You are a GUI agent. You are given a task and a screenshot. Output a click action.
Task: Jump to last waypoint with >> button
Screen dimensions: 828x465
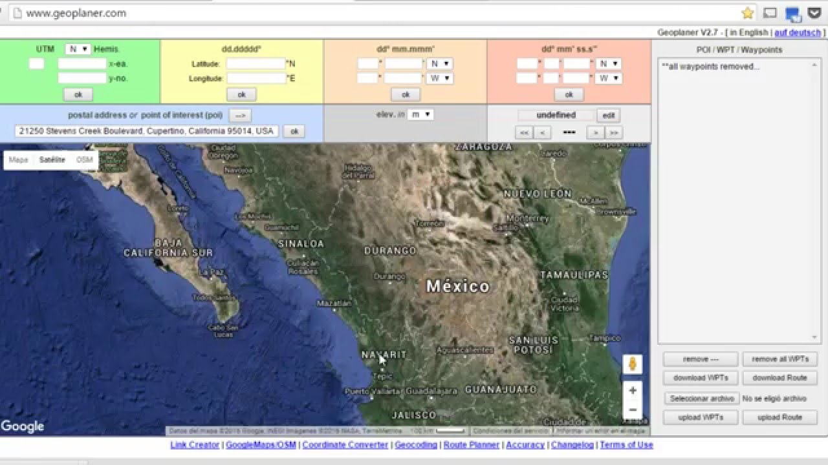tap(613, 132)
